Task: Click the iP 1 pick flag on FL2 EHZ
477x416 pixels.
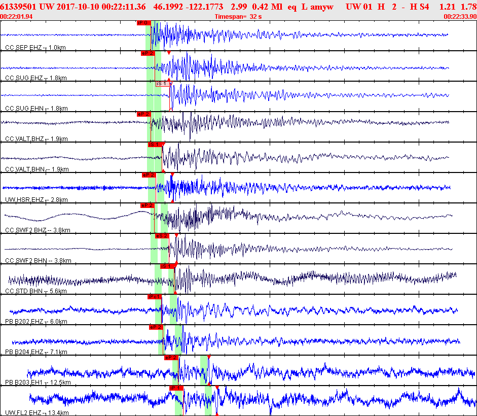Action: coord(176,388)
